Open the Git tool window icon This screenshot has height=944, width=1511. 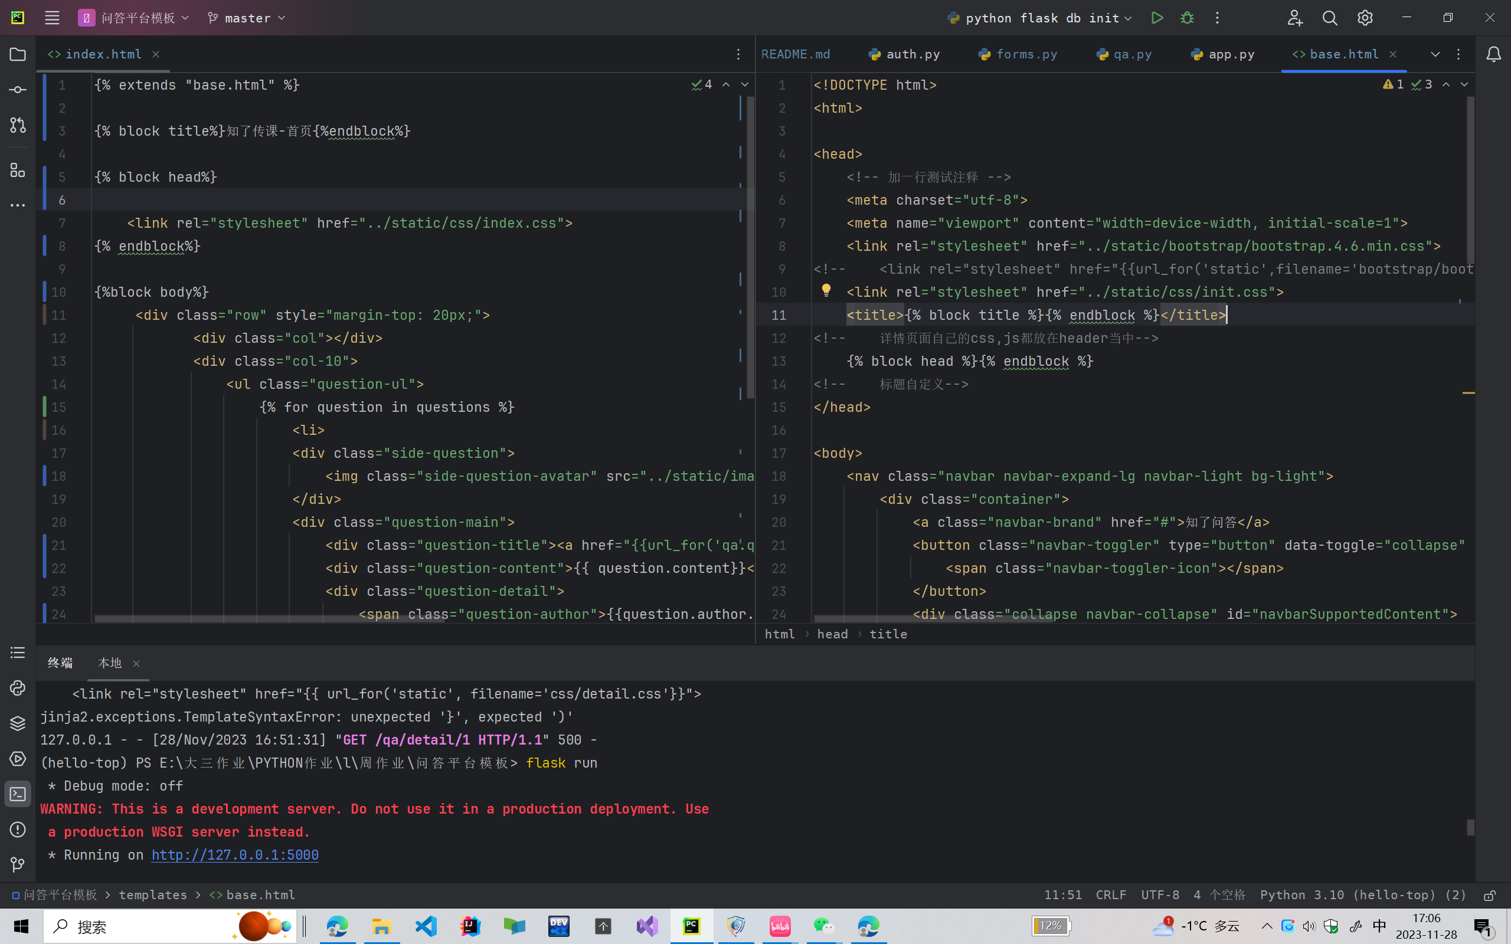click(18, 865)
